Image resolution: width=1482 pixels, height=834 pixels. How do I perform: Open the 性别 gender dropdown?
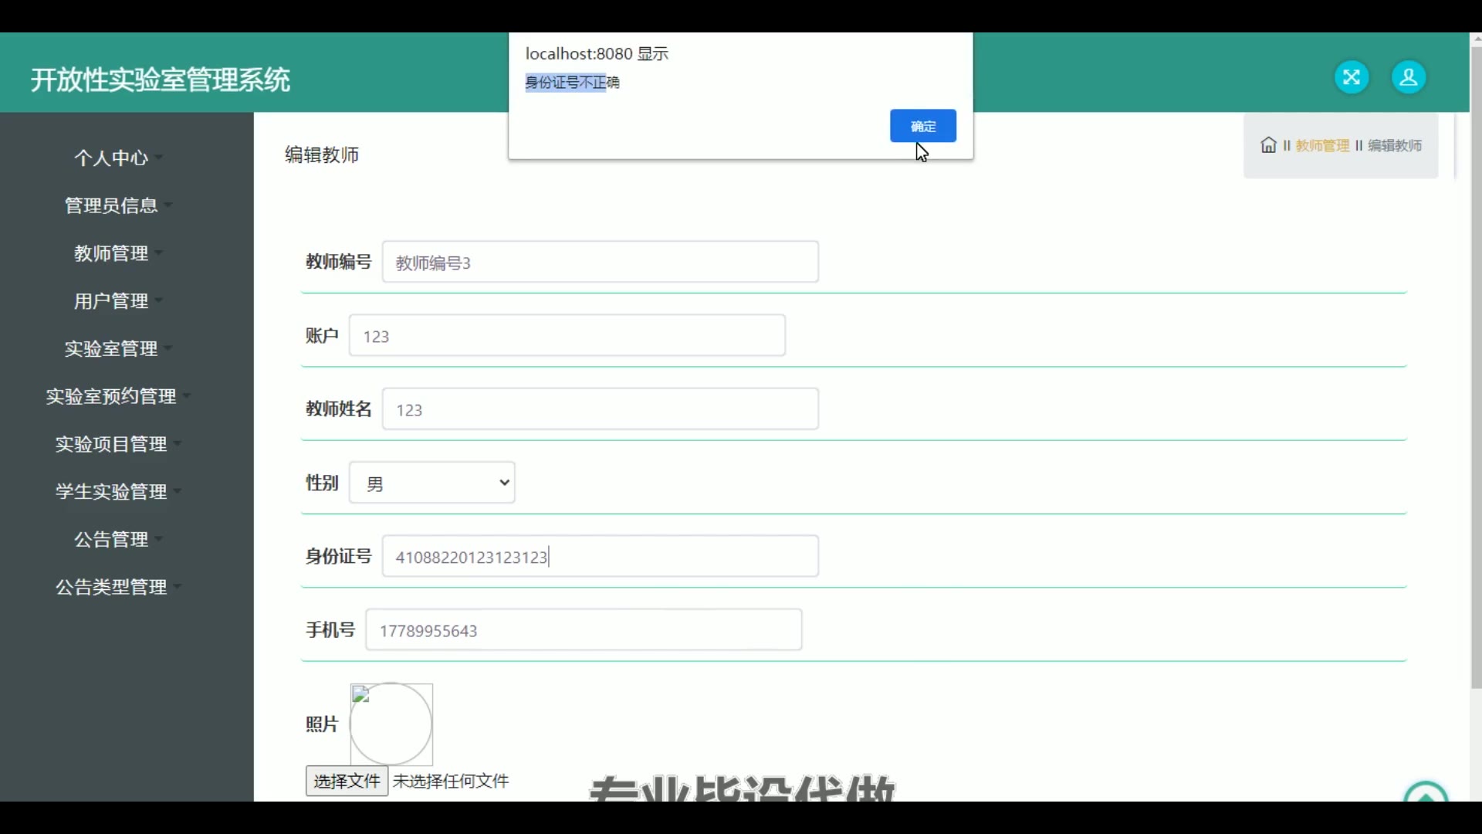coord(432,483)
